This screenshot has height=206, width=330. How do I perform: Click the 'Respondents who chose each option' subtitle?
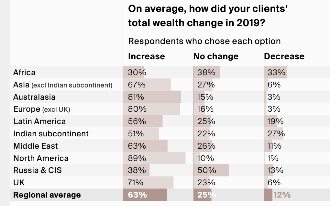pos(204,41)
